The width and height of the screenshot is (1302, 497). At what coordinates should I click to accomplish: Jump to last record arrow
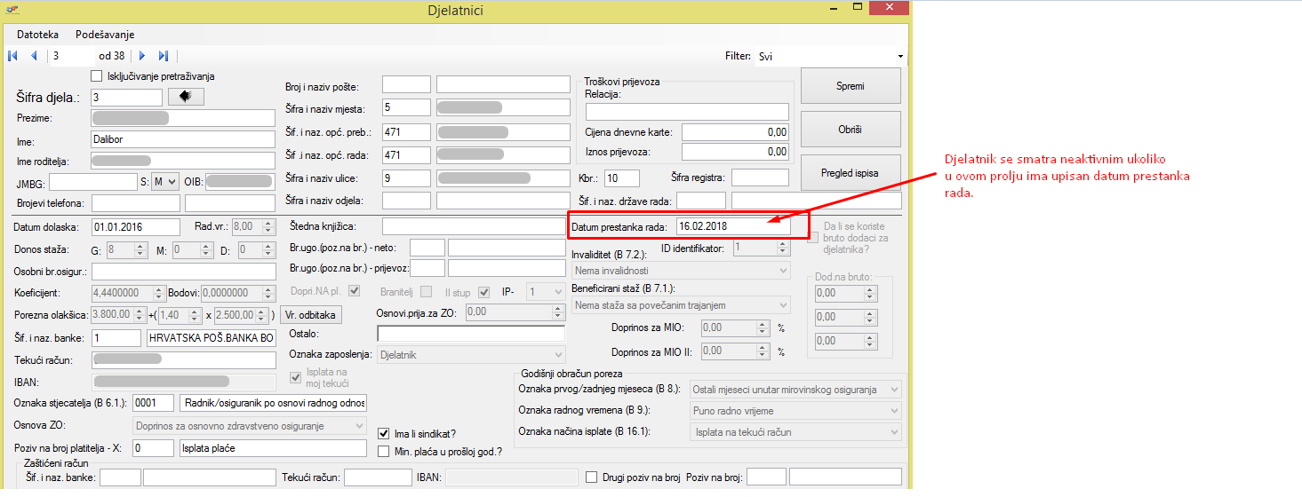coord(164,56)
